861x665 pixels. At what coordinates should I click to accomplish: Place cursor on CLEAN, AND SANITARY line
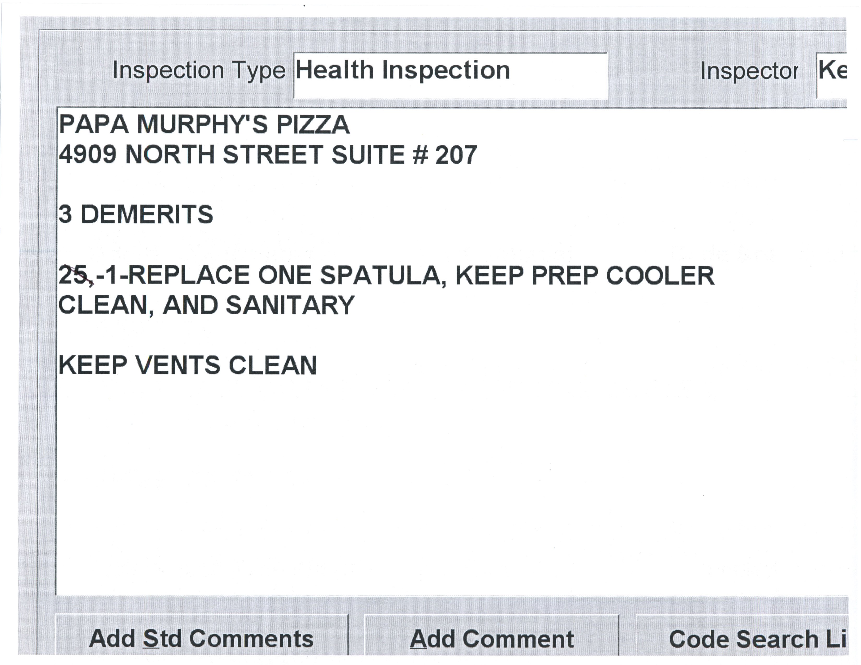pos(206,305)
